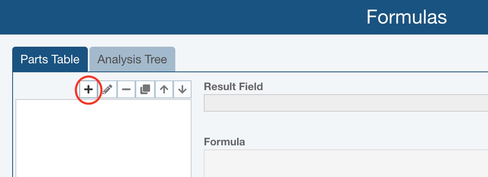Click inside the Result Field box
The image size is (488, 177).
click(x=346, y=103)
